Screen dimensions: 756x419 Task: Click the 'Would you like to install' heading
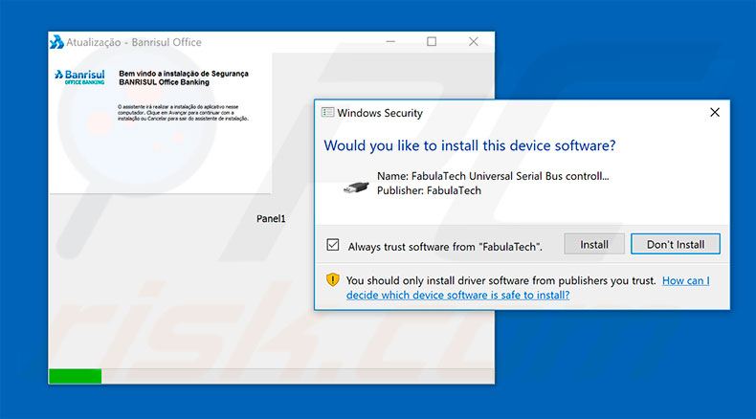[470, 145]
